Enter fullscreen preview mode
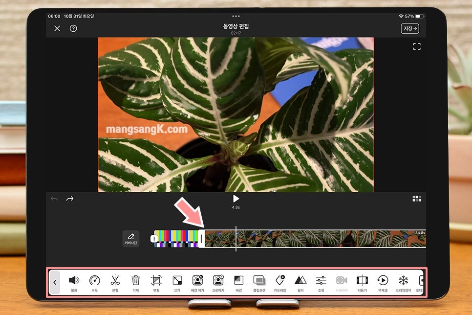The width and height of the screenshot is (472, 315). click(417, 46)
